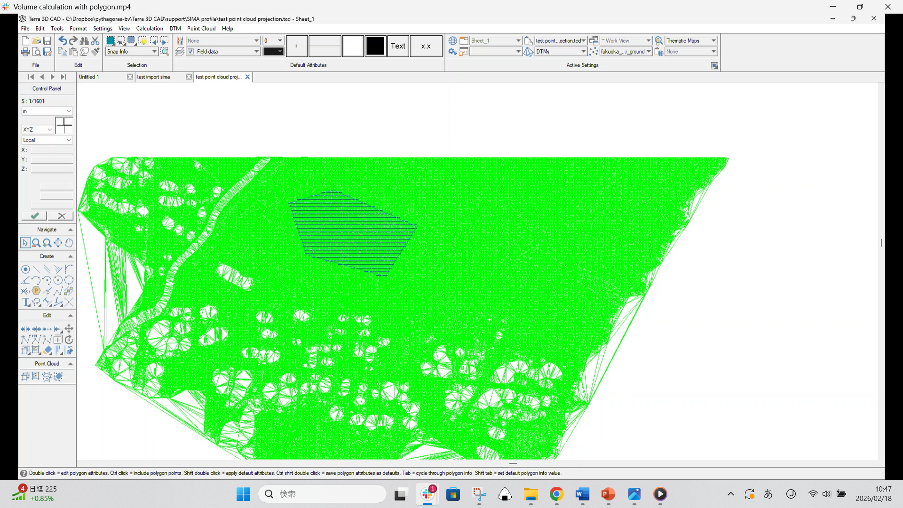903x508 pixels.
Task: Choose the Create Point tool
Action: [x=25, y=270]
